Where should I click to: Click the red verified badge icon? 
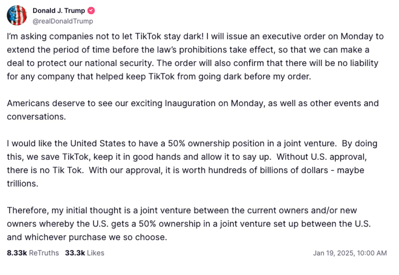[91, 11]
